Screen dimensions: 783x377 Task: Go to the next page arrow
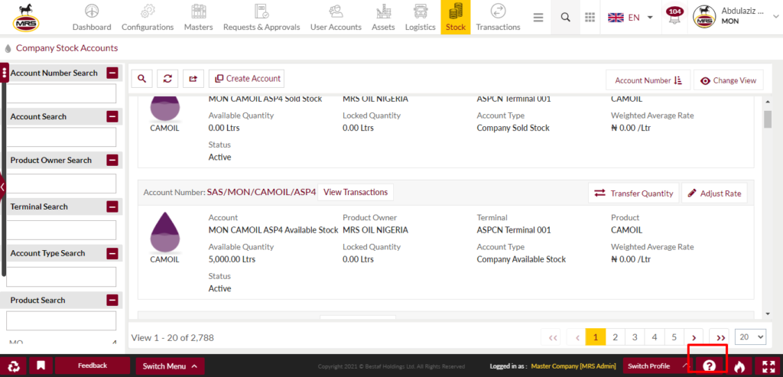click(694, 337)
